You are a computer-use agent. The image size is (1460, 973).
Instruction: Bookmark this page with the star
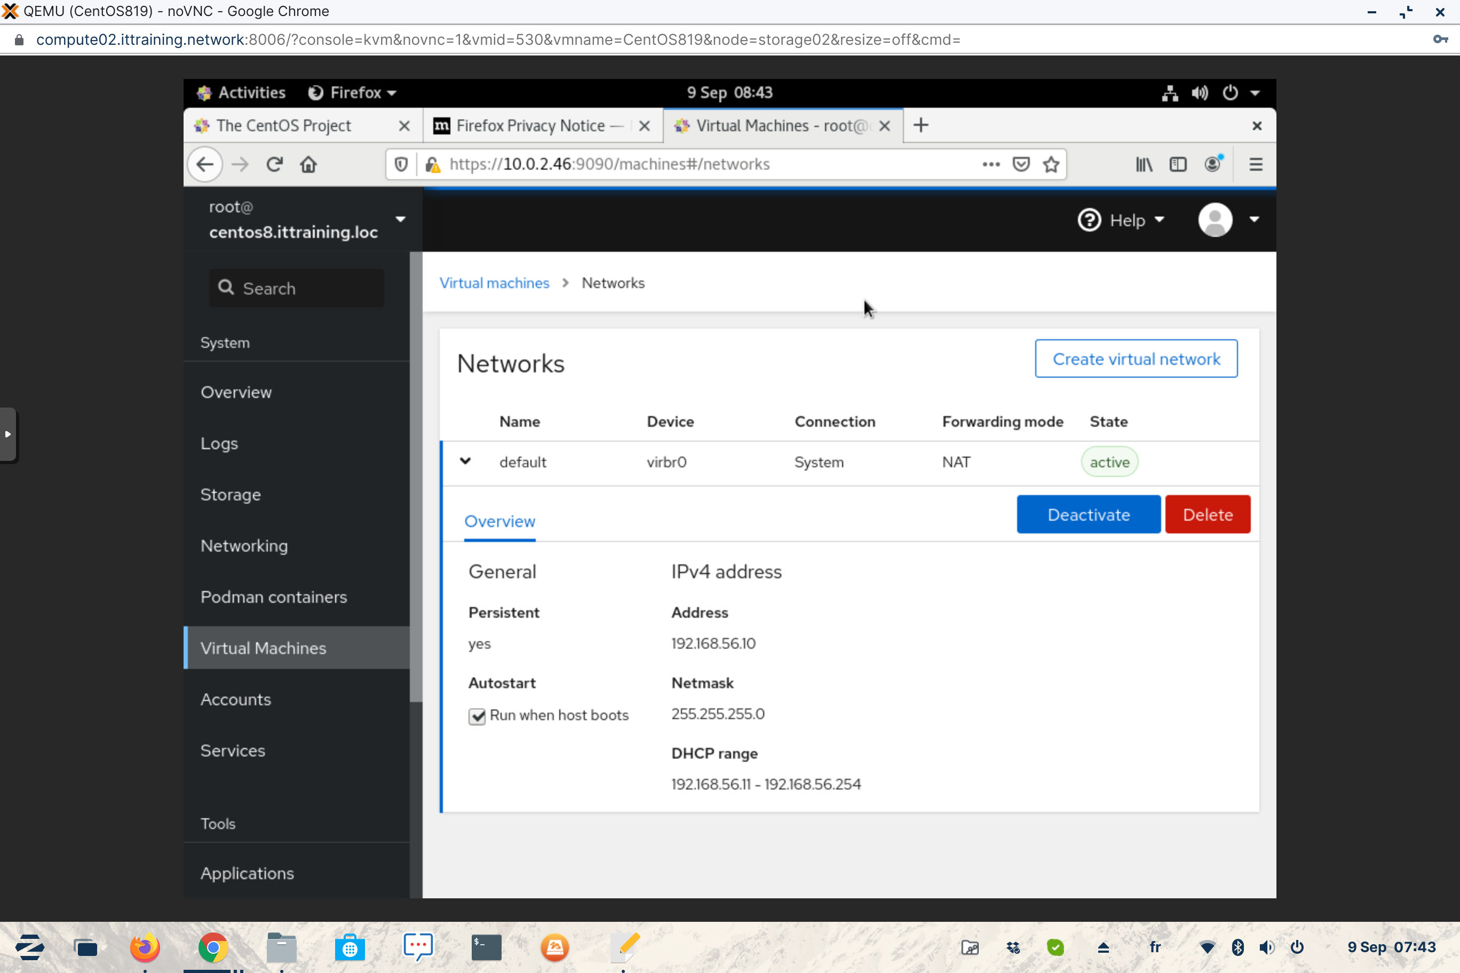pyautogui.click(x=1051, y=164)
